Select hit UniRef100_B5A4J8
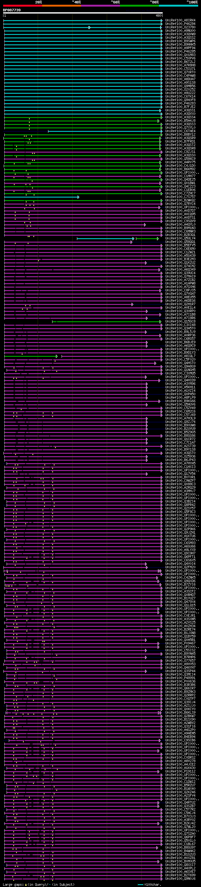Screen dimensions: 201x887 coord(180,121)
